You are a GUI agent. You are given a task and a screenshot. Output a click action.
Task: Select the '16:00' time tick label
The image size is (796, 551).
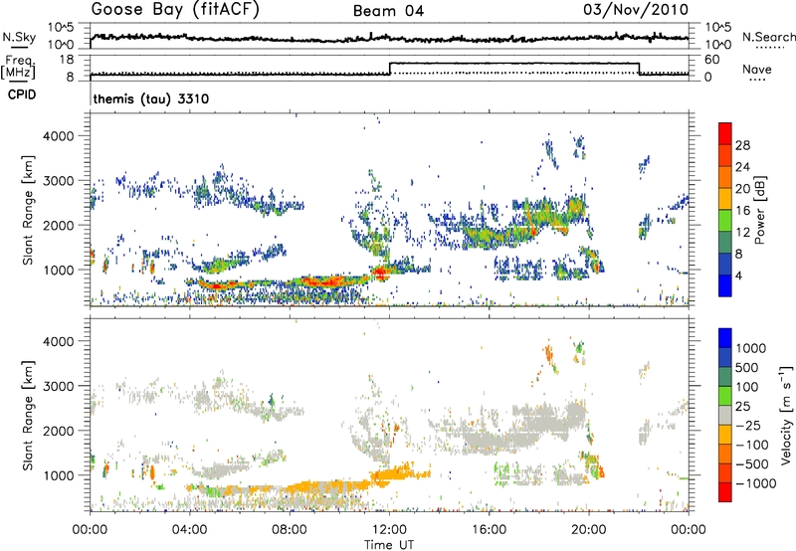(489, 530)
